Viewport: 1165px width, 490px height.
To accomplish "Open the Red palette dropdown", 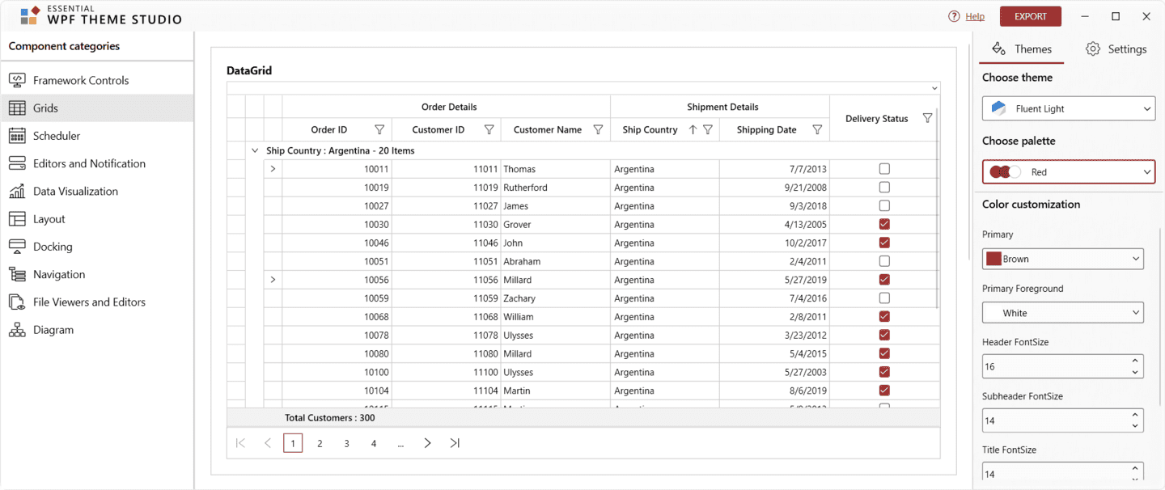I will (1068, 172).
